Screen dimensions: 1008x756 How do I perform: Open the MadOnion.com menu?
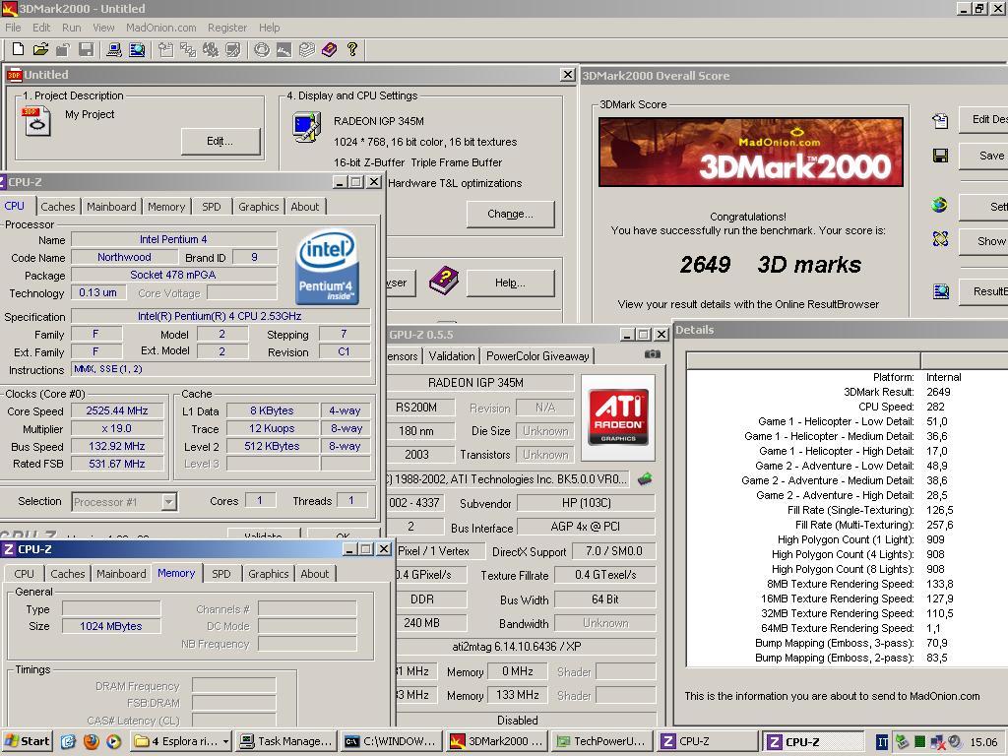(160, 28)
